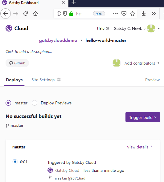View connection security via green padlock

tap(71, 14)
